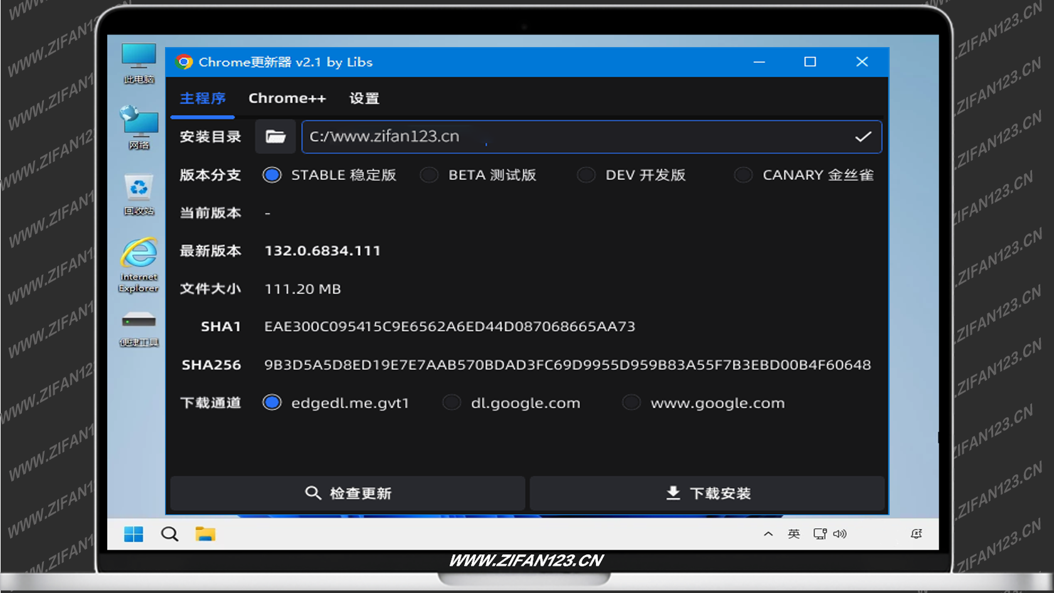Open This PC desktop icon
This screenshot has width=1054, height=593.
click(139, 63)
